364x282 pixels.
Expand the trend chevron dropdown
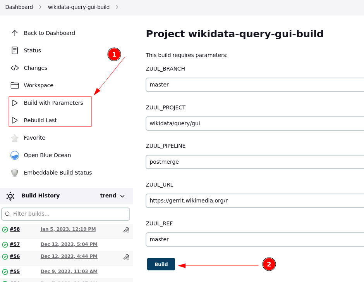(x=122, y=196)
